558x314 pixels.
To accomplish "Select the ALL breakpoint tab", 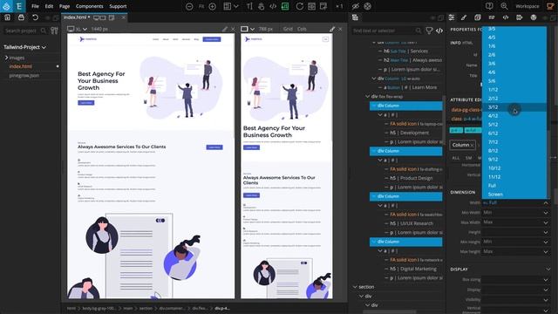I will 455,158.
